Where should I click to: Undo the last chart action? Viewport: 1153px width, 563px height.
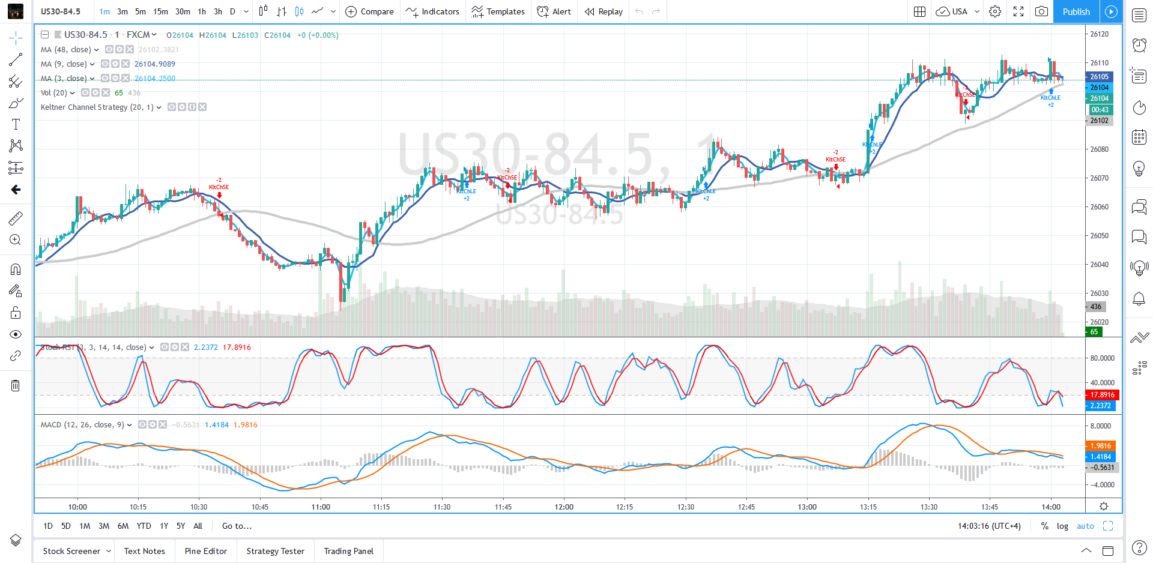640,11
